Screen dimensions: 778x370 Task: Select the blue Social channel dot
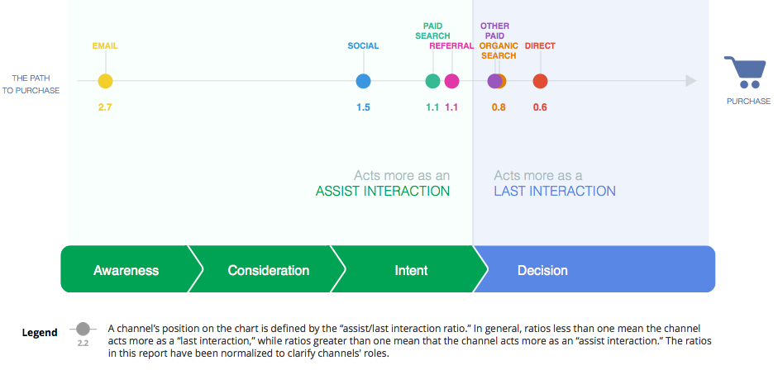363,81
